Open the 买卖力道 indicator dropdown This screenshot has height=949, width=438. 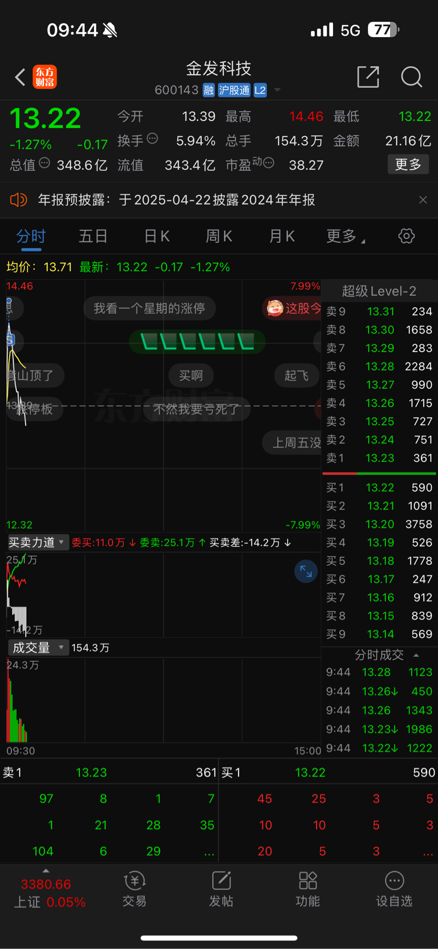[38, 542]
